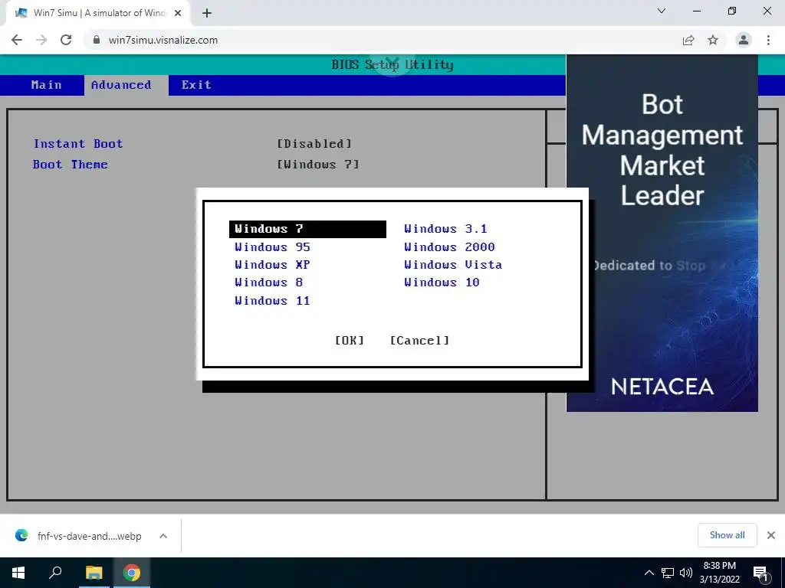Open the clock showing 8:38 PM

click(719, 573)
